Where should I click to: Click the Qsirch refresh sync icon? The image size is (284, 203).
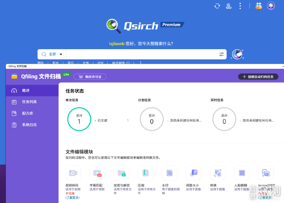217,6
